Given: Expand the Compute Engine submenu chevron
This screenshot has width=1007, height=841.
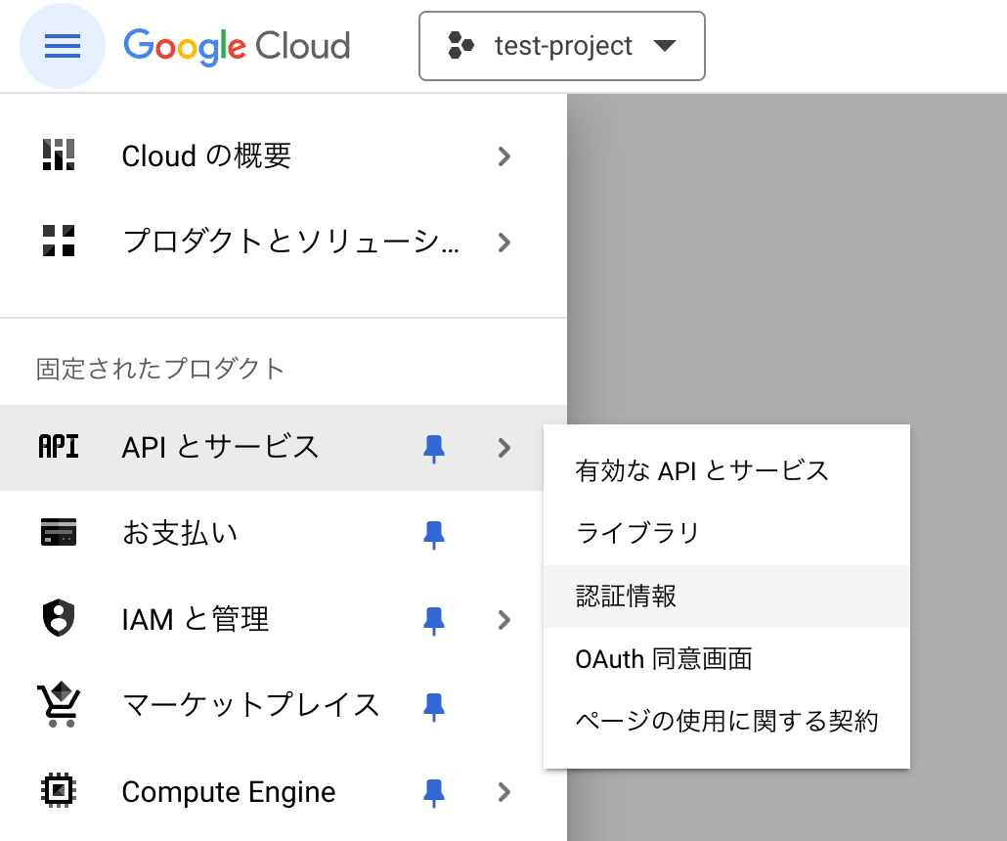Looking at the screenshot, I should coord(504,791).
